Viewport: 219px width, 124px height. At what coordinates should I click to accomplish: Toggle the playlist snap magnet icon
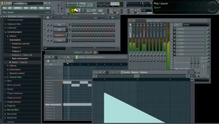click(x=49, y=57)
